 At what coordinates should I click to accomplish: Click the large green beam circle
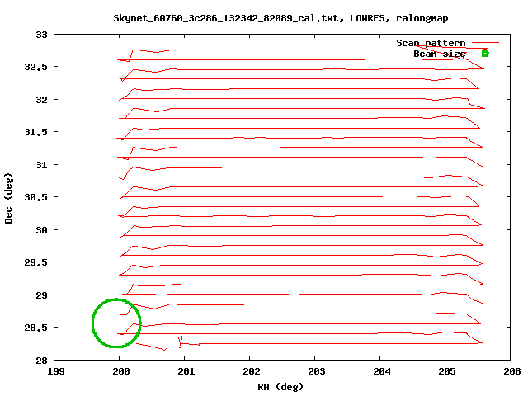pos(116,323)
